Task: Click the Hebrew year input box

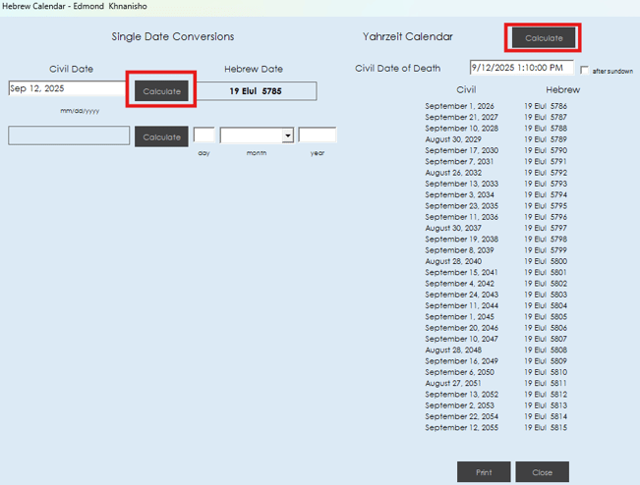Action: point(317,135)
